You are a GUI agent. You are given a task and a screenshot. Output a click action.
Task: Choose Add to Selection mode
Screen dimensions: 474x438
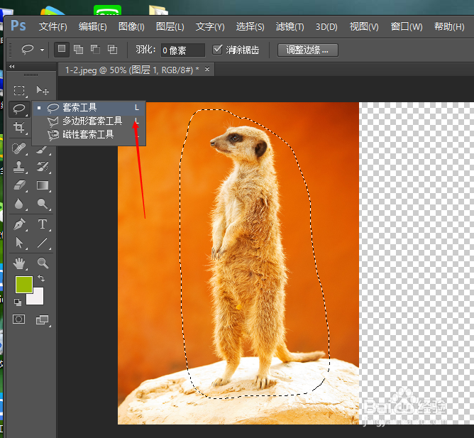click(x=78, y=49)
